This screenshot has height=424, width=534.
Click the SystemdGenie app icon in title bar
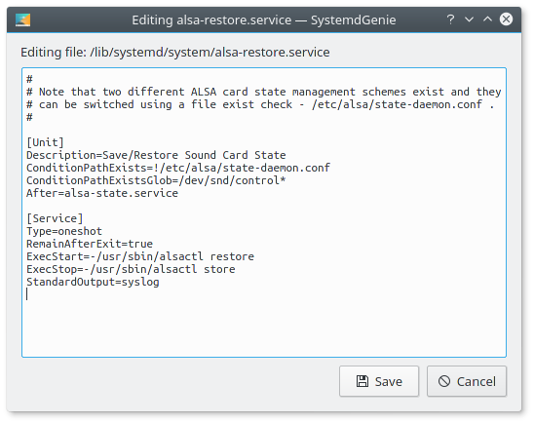pos(22,19)
